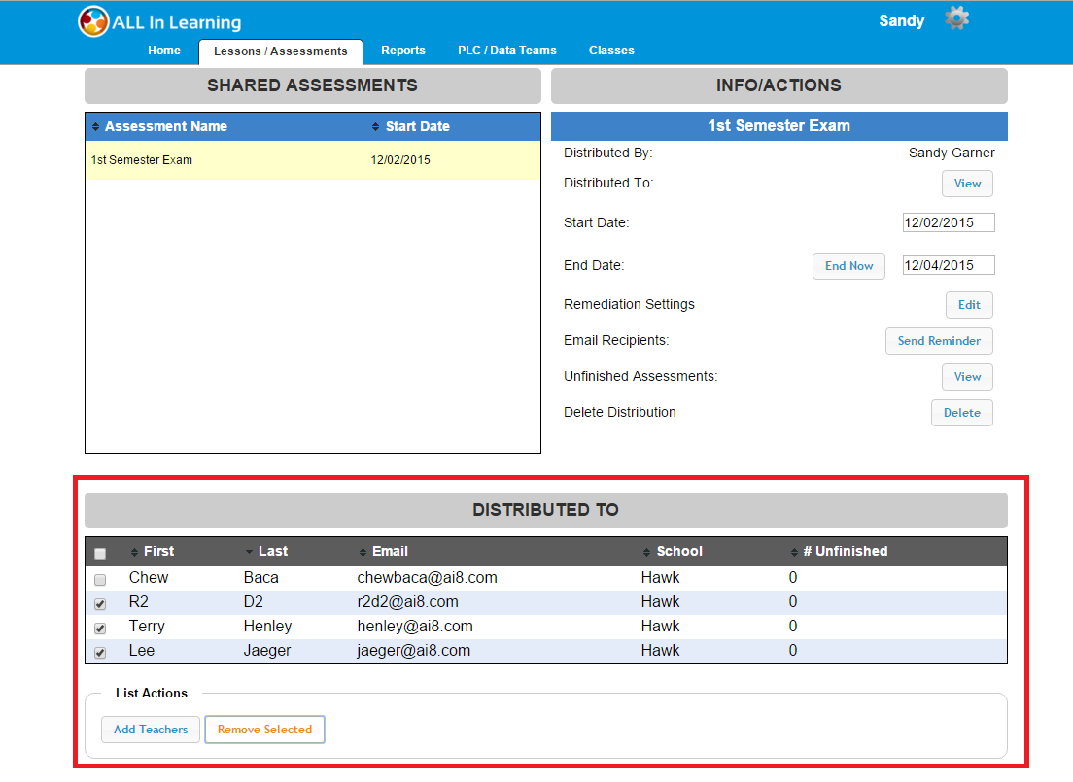The width and height of the screenshot is (1073, 782).
Task: Open the settings gear icon
Action: [956, 18]
